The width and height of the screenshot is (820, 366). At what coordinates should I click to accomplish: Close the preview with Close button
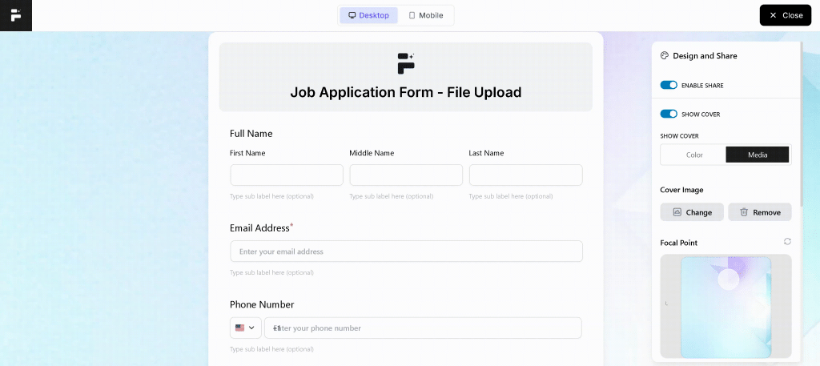(786, 15)
